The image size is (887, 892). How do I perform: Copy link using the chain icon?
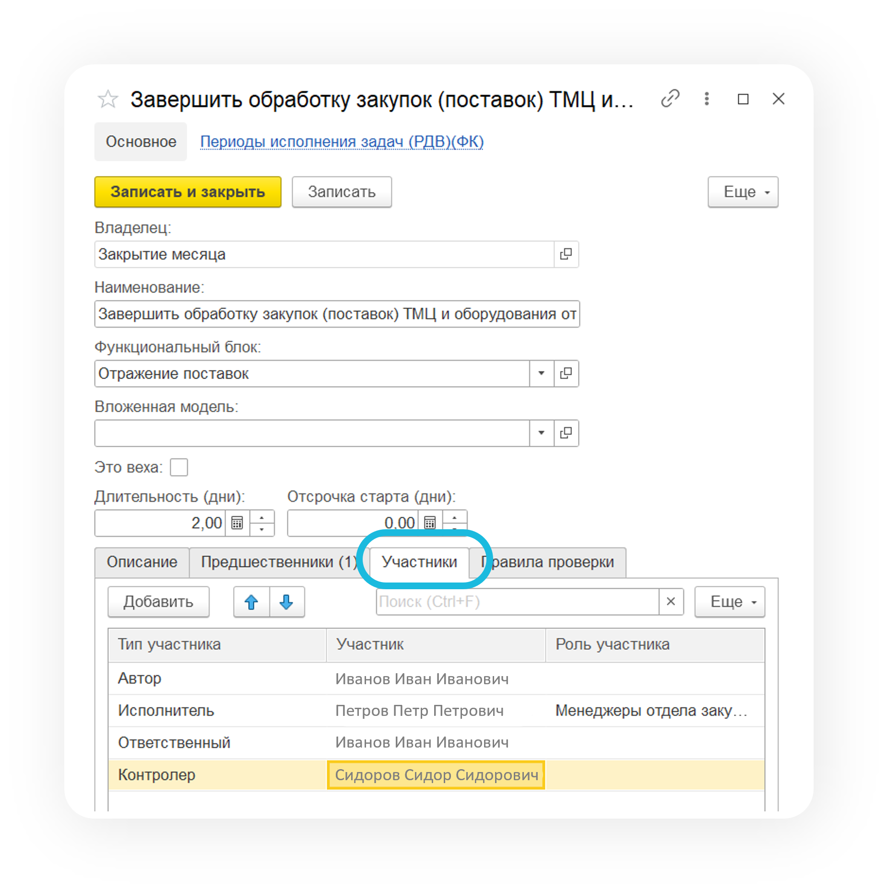(x=670, y=99)
